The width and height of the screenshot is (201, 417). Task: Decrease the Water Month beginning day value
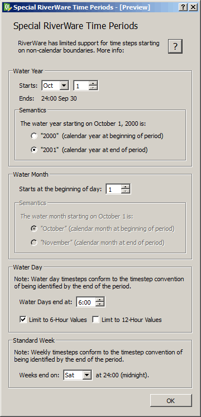pyautogui.click(x=125, y=192)
